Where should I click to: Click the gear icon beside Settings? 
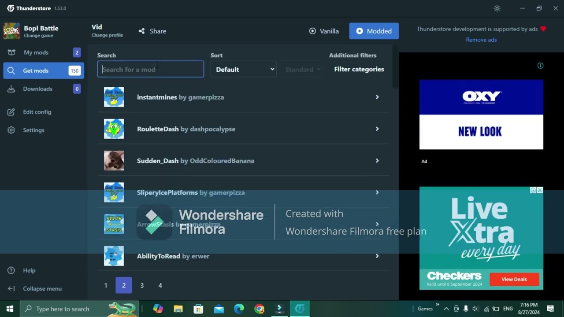pyautogui.click(x=11, y=130)
